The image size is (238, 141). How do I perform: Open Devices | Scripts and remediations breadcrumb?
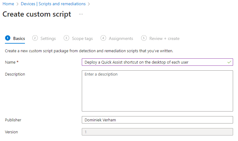pyautogui.click(x=53, y=4)
